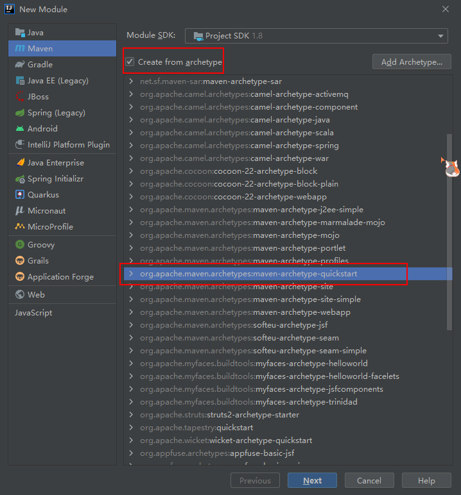461x495 pixels.
Task: Click the Gradle elephant icon
Action: (20, 64)
